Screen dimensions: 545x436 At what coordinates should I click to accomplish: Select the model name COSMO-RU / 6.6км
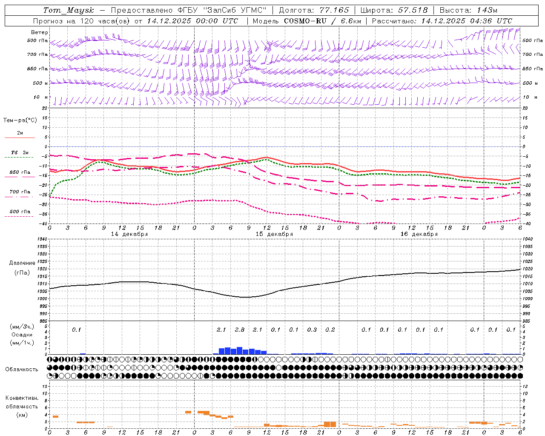322,21
